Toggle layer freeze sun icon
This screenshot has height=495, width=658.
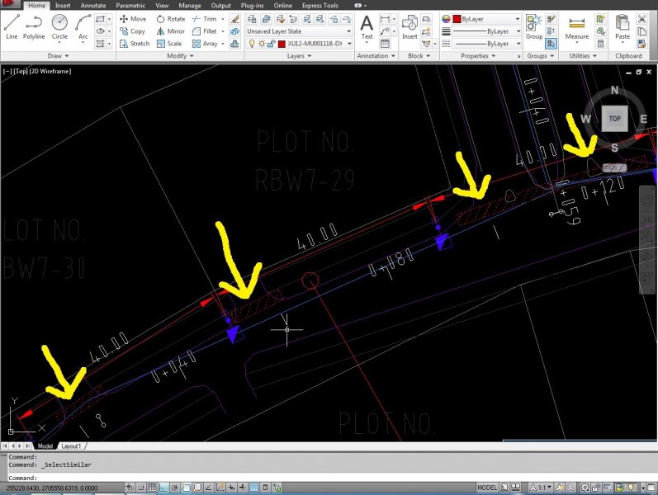coord(262,44)
